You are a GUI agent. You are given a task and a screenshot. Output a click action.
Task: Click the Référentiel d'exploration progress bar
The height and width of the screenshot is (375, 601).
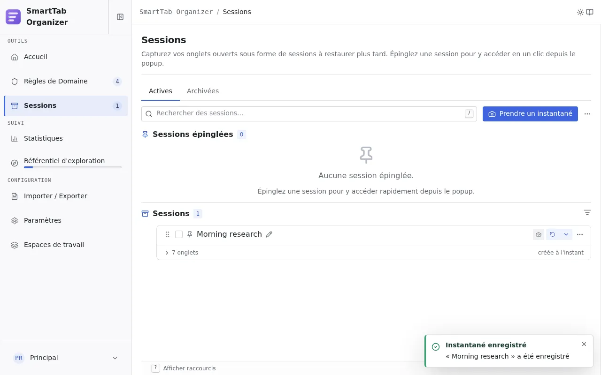[x=73, y=167]
